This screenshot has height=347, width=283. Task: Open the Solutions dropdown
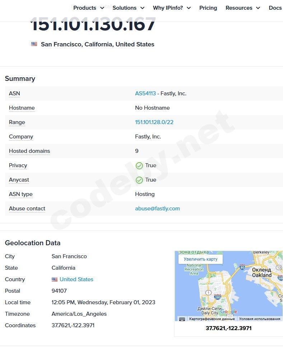[x=128, y=8]
